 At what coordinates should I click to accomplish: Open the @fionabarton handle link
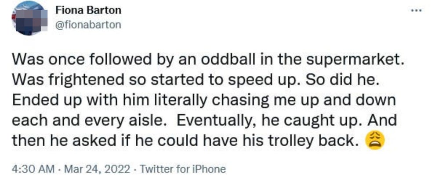click(89, 25)
